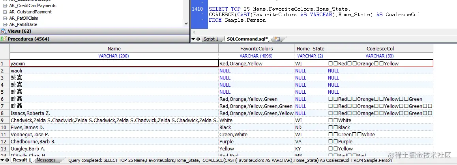The image size is (457, 165).
Task: Click the Procedures section icon
Action: point(4,39)
